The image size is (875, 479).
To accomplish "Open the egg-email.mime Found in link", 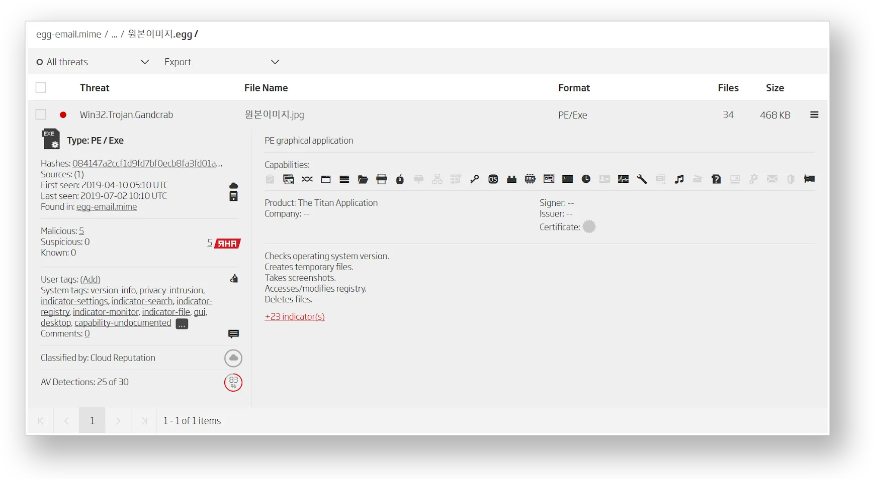I will click(x=107, y=207).
